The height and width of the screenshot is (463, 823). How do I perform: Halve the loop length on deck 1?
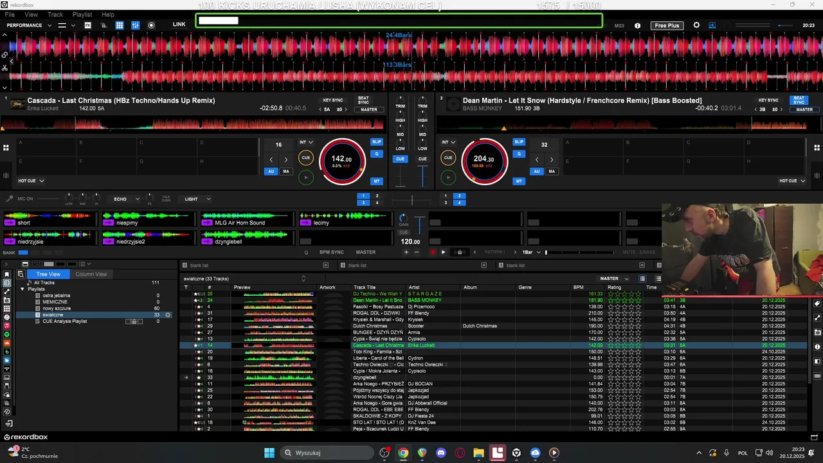pos(271,159)
